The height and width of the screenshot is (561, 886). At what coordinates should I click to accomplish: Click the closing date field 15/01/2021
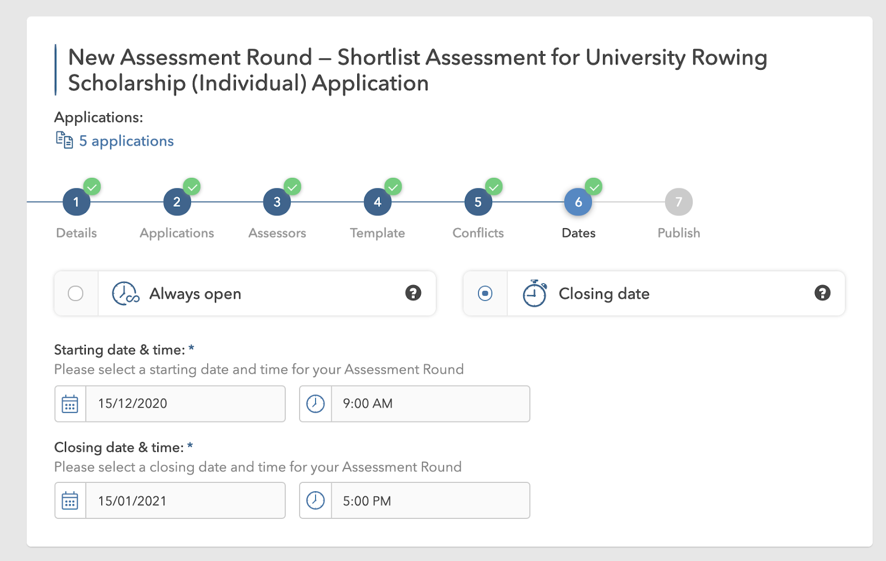pos(185,501)
